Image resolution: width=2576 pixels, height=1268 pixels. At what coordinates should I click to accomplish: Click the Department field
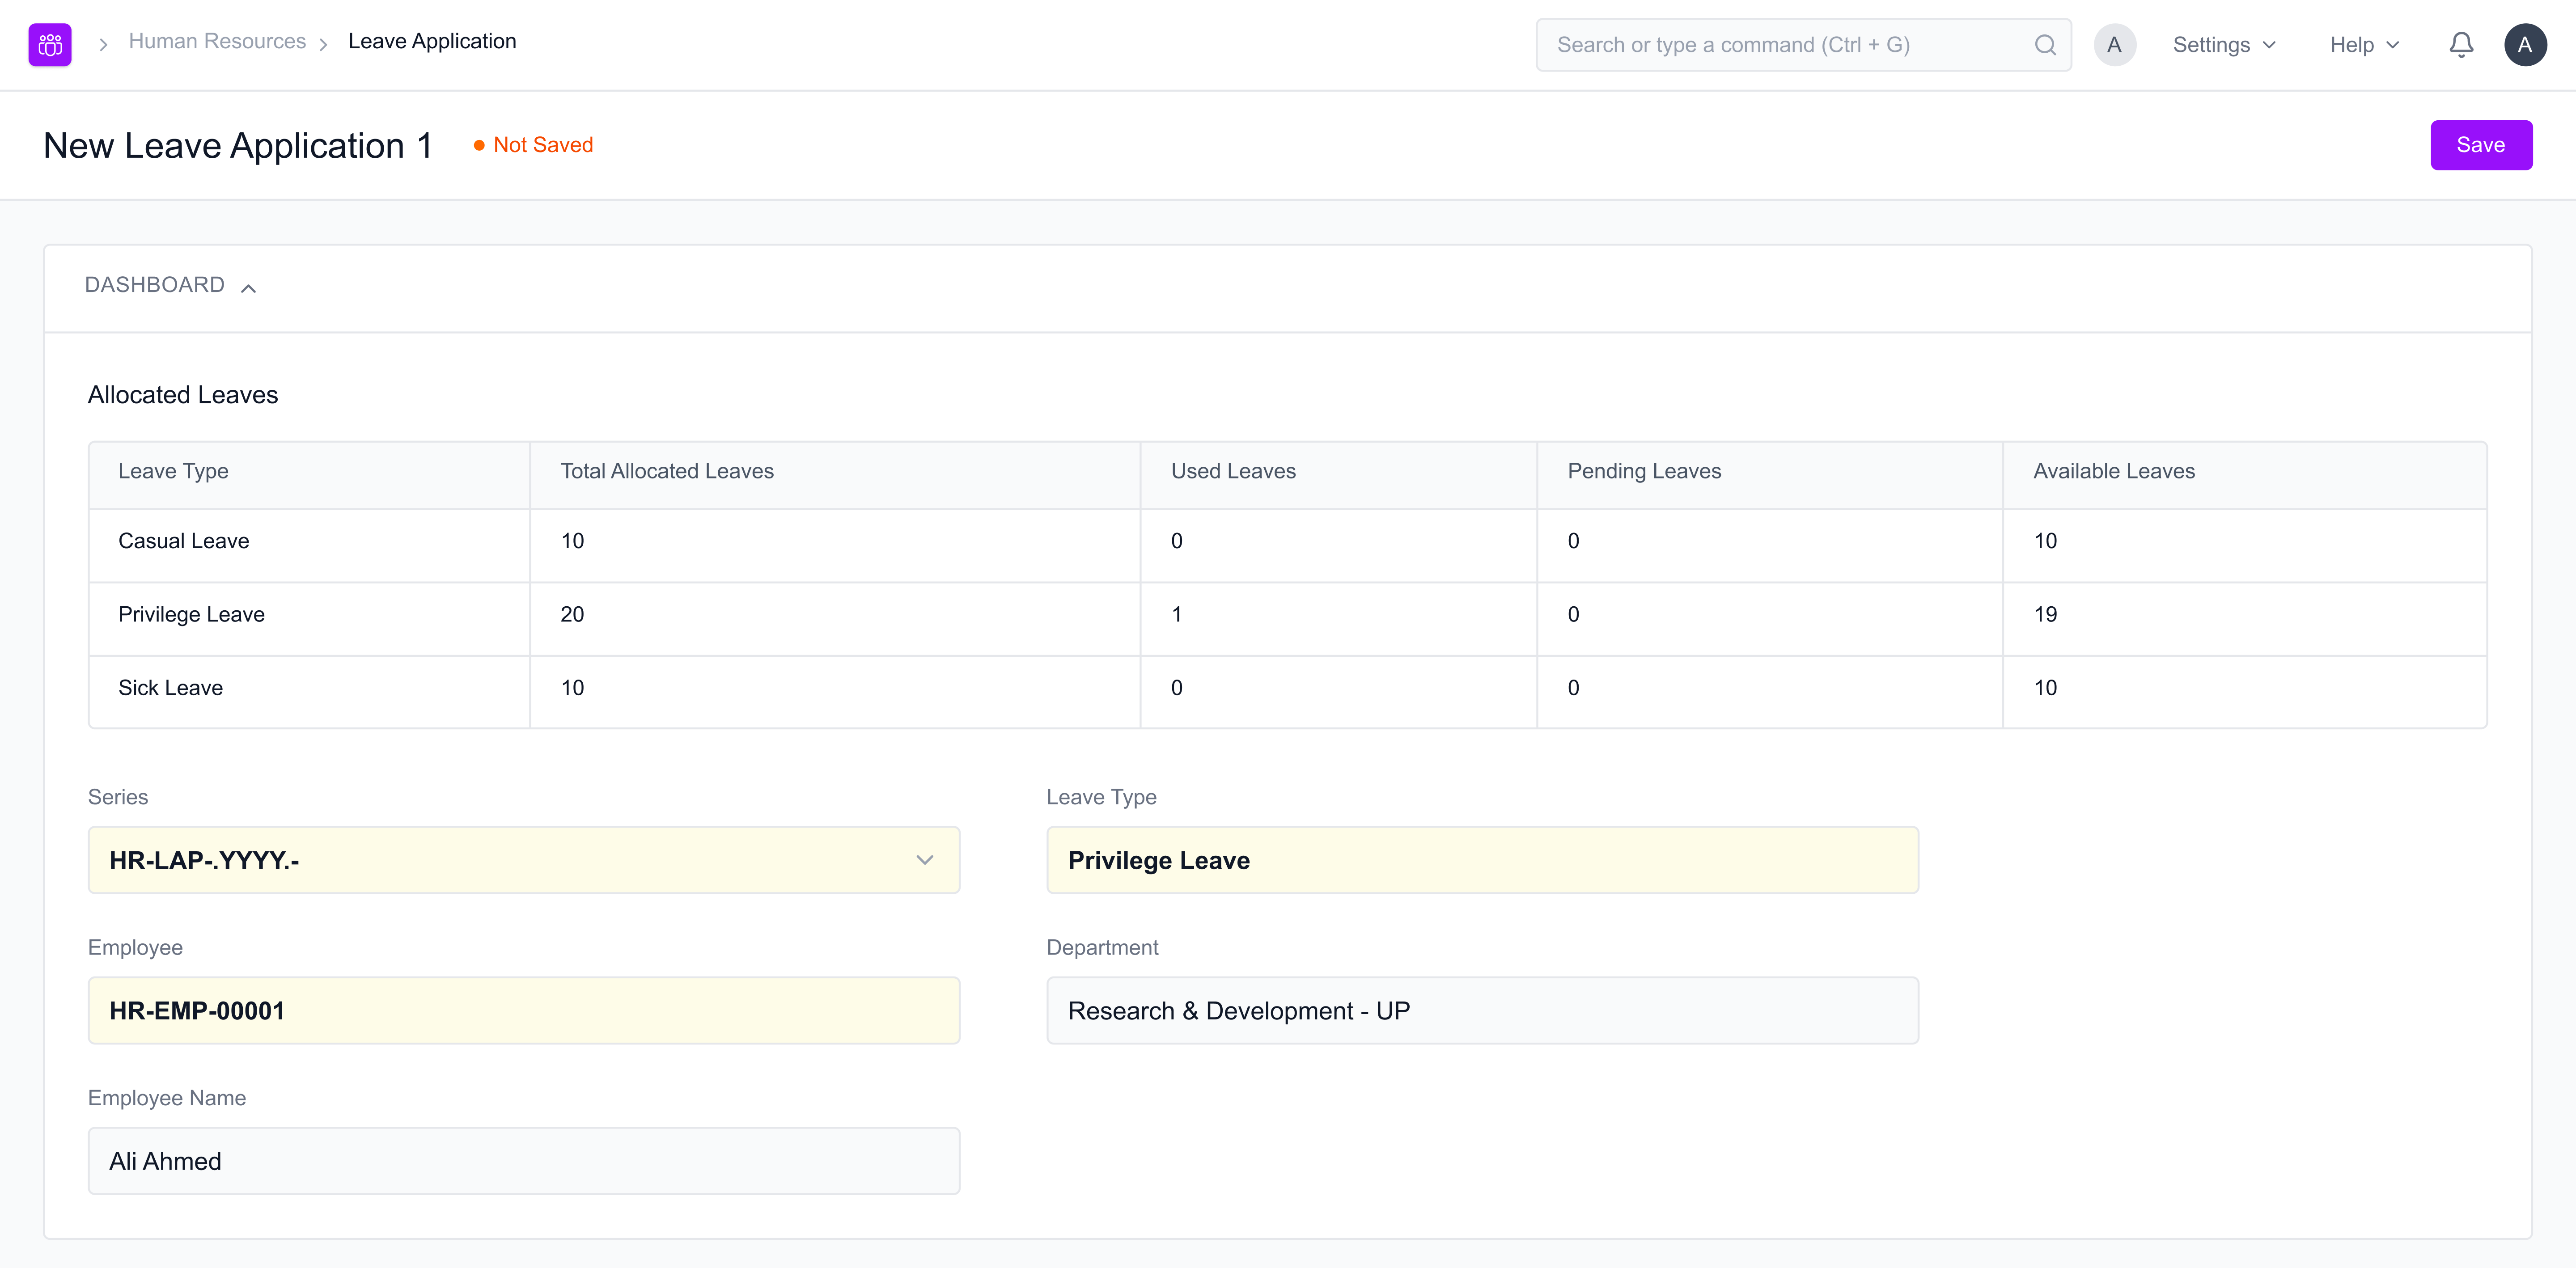(1482, 1010)
